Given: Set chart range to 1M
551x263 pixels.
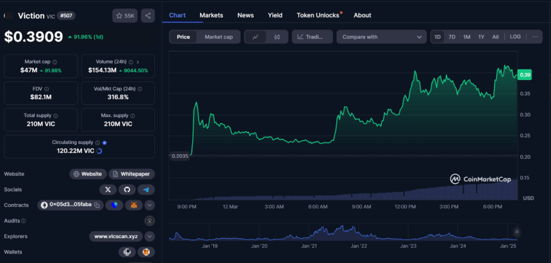Looking at the screenshot, I should tap(466, 37).
